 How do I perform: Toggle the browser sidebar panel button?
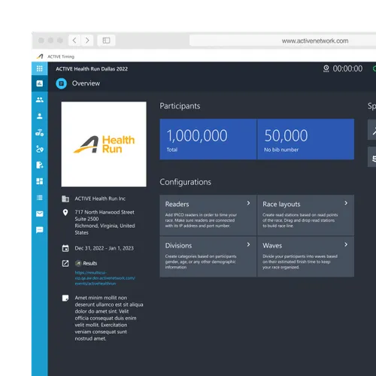tap(106, 41)
